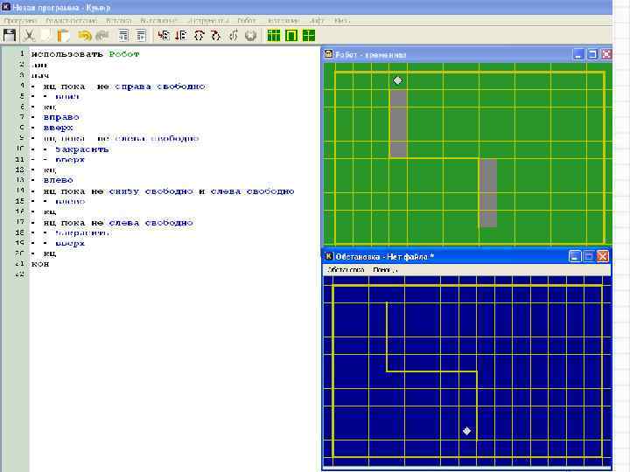Open the Обстановка menu in Обстановка window
The width and height of the screenshot is (630, 472).
tap(346, 270)
